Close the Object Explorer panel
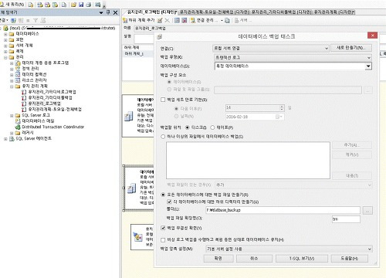The width and height of the screenshot is (386, 278). (x=116, y=12)
